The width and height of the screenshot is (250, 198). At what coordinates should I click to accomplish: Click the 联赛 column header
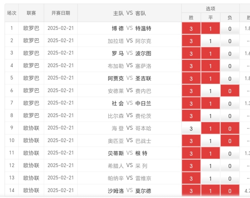click(x=31, y=13)
